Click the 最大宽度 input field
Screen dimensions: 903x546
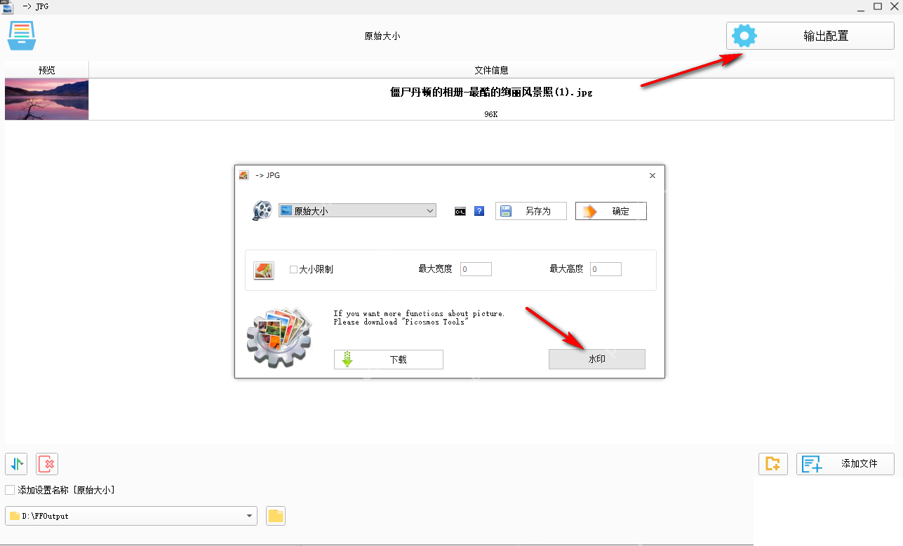pyautogui.click(x=476, y=269)
